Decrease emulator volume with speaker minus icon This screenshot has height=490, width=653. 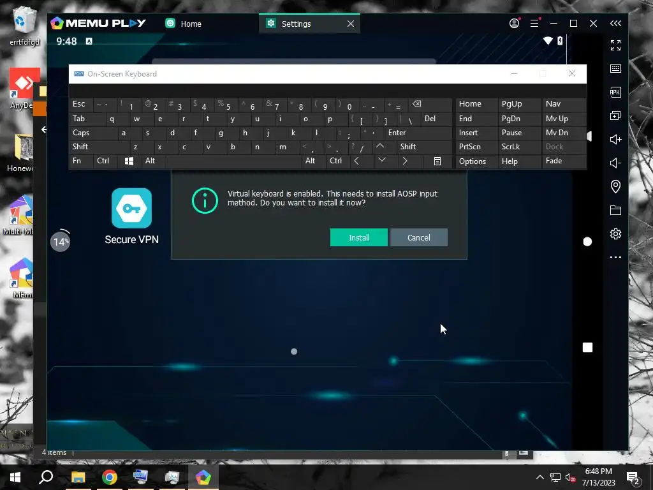coord(615,163)
